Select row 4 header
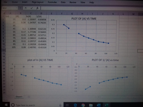The height and width of the screenshot is (107, 143). click(x=4, y=25)
